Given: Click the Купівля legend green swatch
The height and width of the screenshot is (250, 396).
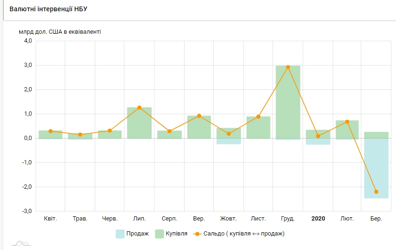Looking at the screenshot, I should [x=160, y=234].
